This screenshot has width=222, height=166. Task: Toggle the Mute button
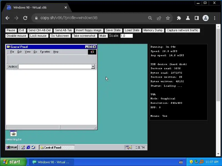pos(103,36)
